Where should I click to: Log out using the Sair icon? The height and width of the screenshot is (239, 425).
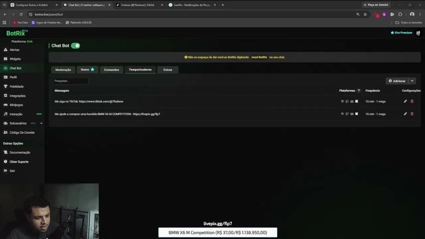tap(5, 171)
